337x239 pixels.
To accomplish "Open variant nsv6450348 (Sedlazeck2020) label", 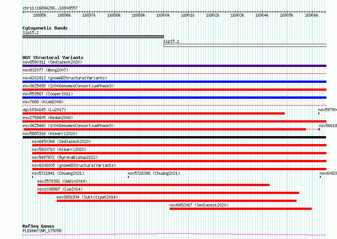I will click(x=61, y=141).
